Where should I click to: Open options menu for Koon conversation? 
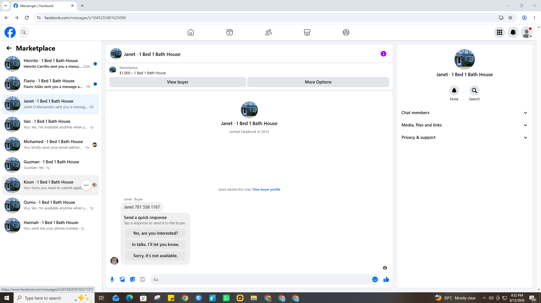coord(86,185)
